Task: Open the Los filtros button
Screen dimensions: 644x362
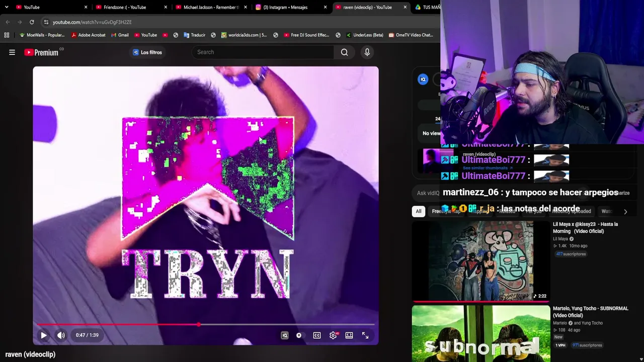Action: coord(147,52)
